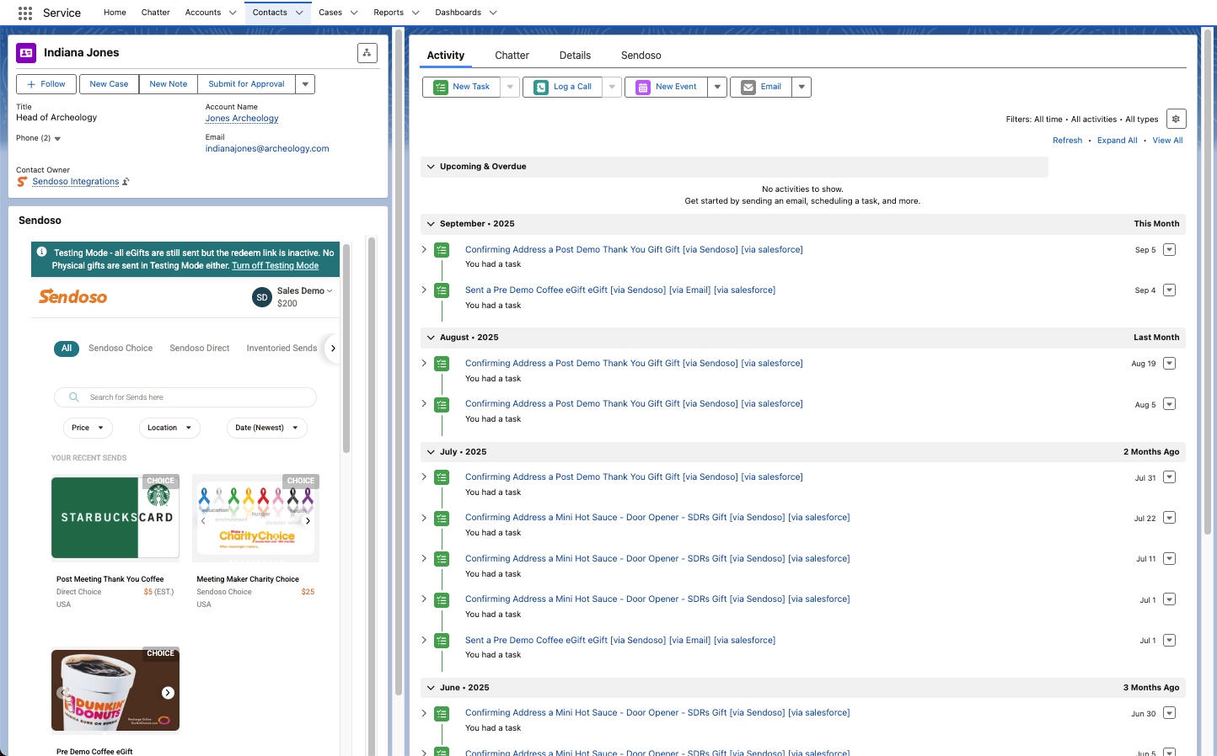Screen dimensions: 1217x756
Task: View contact hierarchy icon for Indiana Jones
Action: coord(367,52)
